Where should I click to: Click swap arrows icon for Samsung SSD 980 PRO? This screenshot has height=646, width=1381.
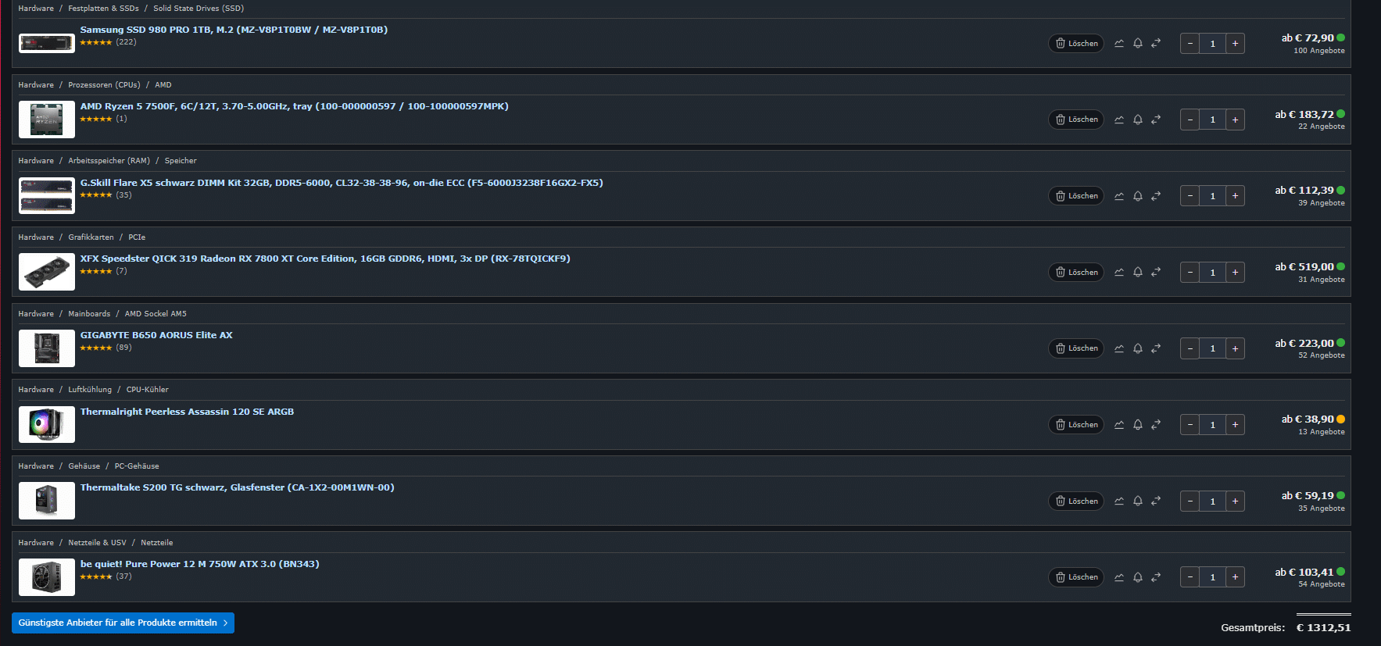pyautogui.click(x=1156, y=44)
